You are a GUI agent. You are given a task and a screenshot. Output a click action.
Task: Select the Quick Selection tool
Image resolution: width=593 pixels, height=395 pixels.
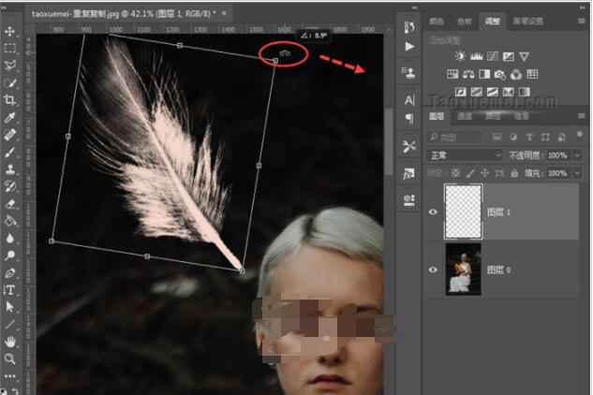point(9,82)
